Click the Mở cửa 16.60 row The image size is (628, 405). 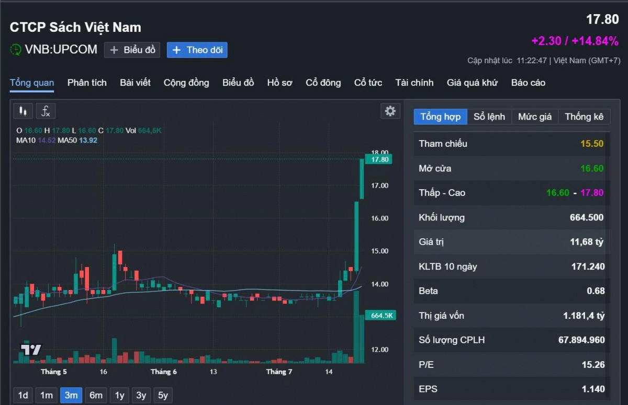pos(511,168)
